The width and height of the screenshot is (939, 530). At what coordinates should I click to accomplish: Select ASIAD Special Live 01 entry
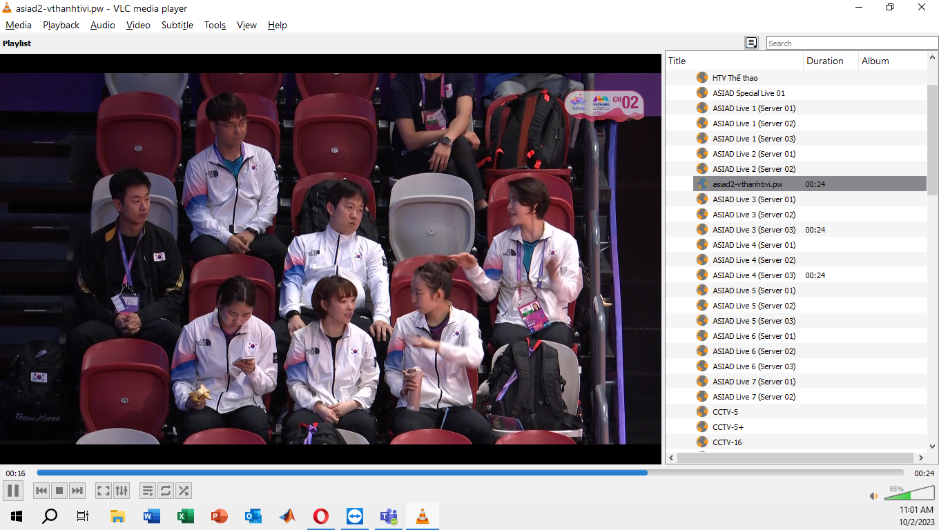pos(748,93)
